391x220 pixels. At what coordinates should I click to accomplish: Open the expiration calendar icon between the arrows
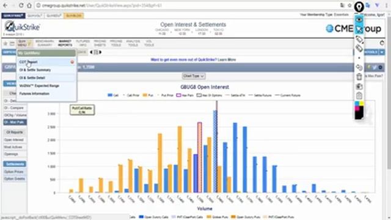click(96, 52)
